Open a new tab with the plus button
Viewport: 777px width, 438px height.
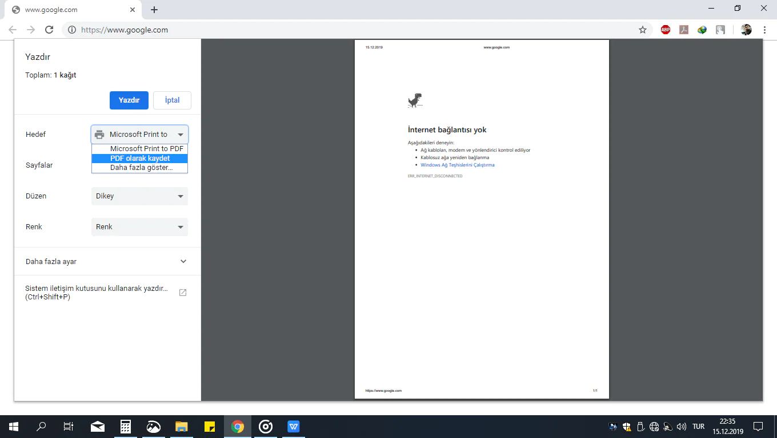click(154, 10)
